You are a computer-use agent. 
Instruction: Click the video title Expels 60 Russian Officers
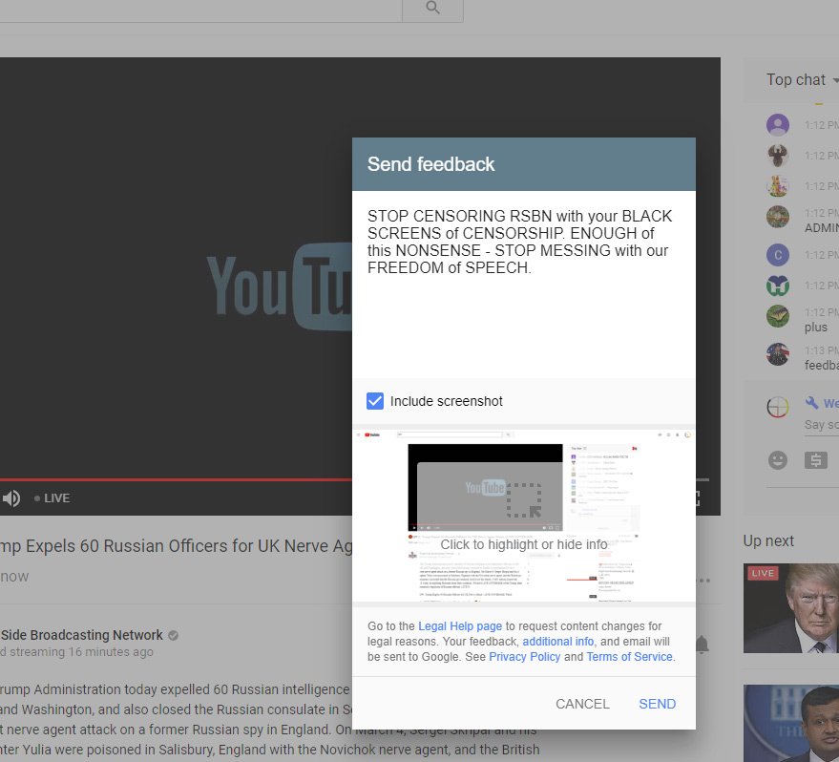[x=176, y=546]
